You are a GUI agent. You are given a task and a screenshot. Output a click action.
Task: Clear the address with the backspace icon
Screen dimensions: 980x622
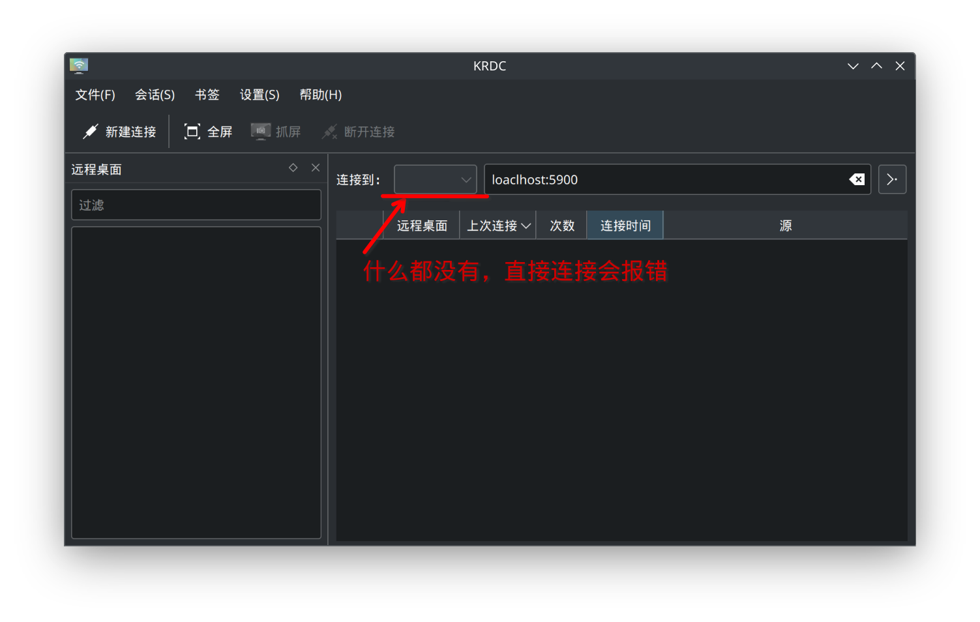[x=856, y=179]
